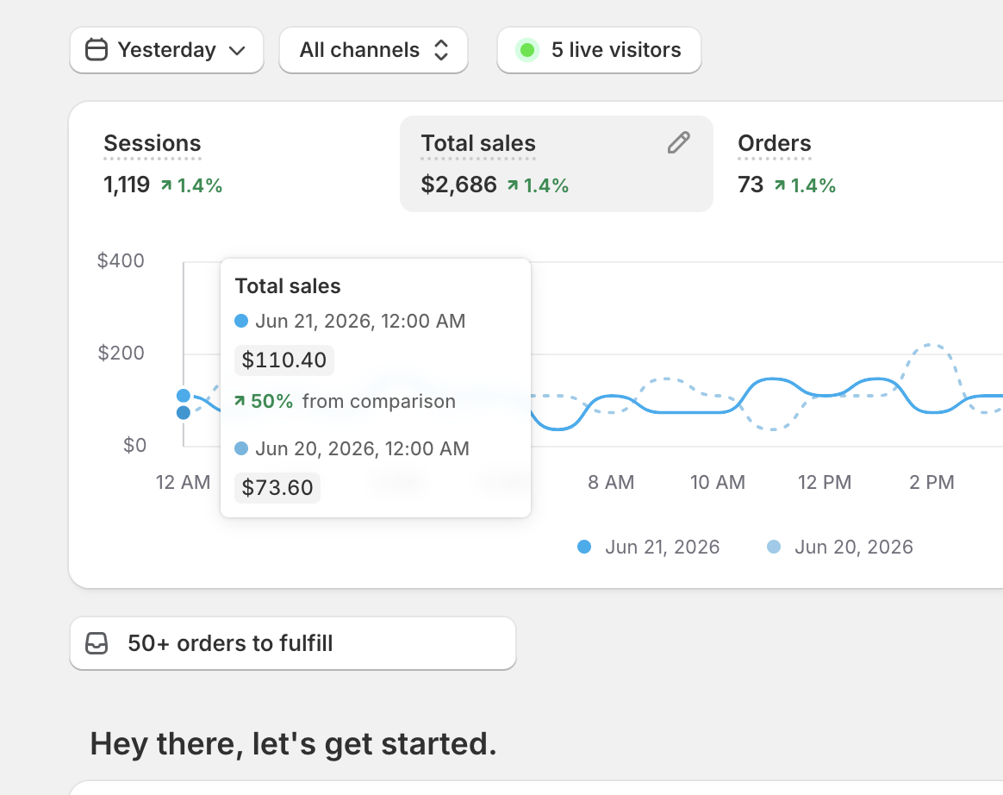
Task: Click the Jun 21, 2026 legend color dot
Action: pos(584,547)
